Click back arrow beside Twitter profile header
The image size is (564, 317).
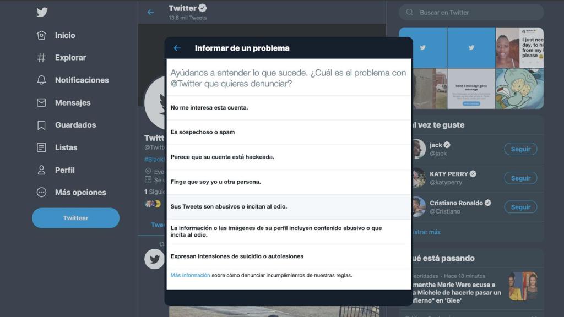(151, 12)
